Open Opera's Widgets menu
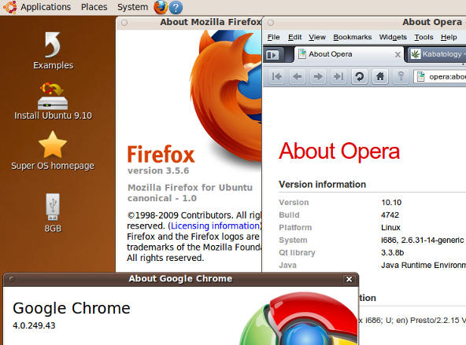Screen dimensions: 466x345 393,37
